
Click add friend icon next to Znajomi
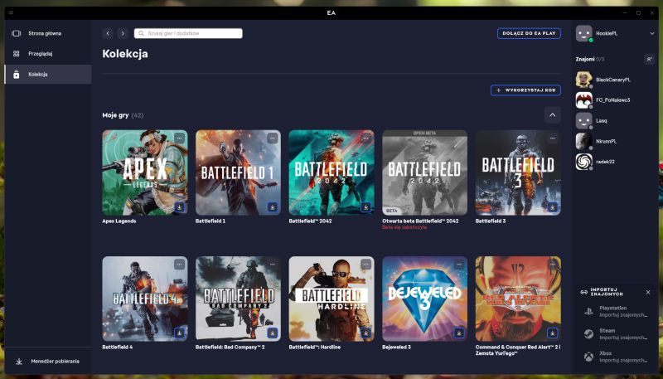(x=649, y=59)
